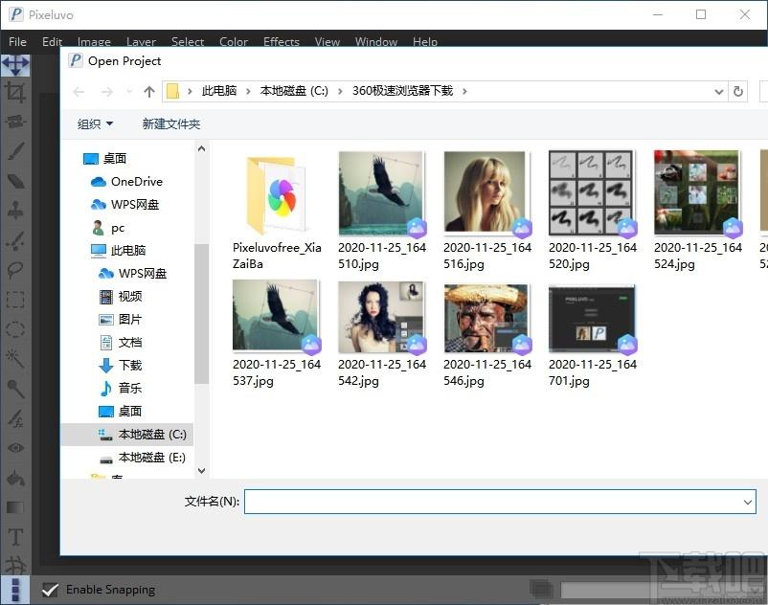Expand chevron after 此电脑 in path
Screen dimensions: 768x605
[x=248, y=91]
